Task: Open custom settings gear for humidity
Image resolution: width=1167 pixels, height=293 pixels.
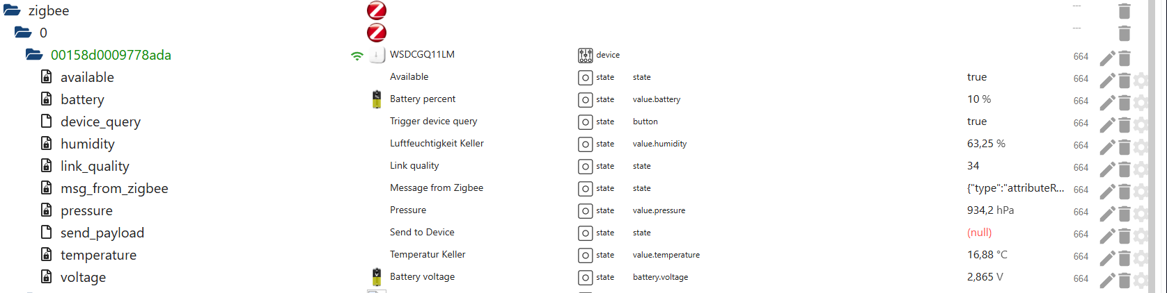Action: coord(1141,147)
